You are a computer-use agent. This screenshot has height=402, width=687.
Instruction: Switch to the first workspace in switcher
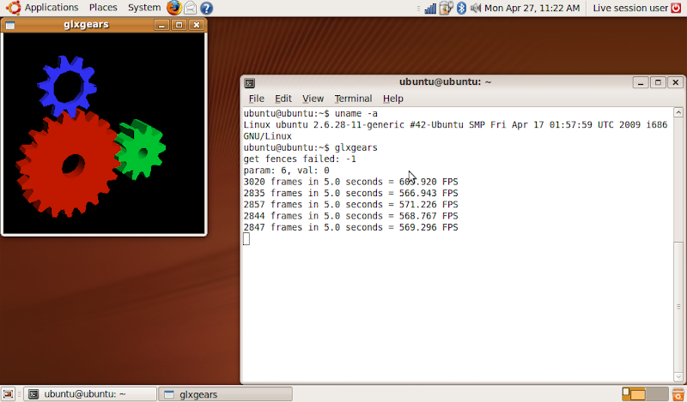point(634,394)
